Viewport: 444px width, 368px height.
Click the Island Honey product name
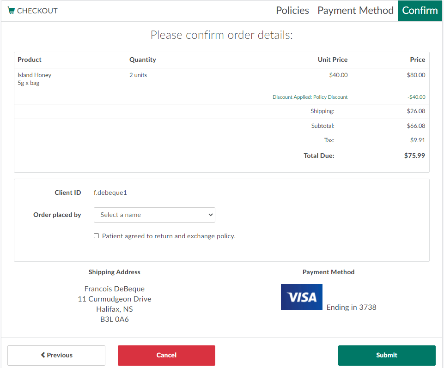tap(34, 75)
